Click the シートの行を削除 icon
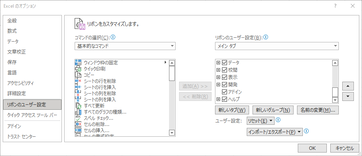 78,81
